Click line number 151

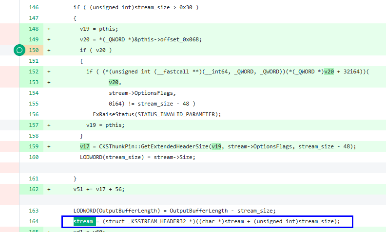(x=34, y=61)
